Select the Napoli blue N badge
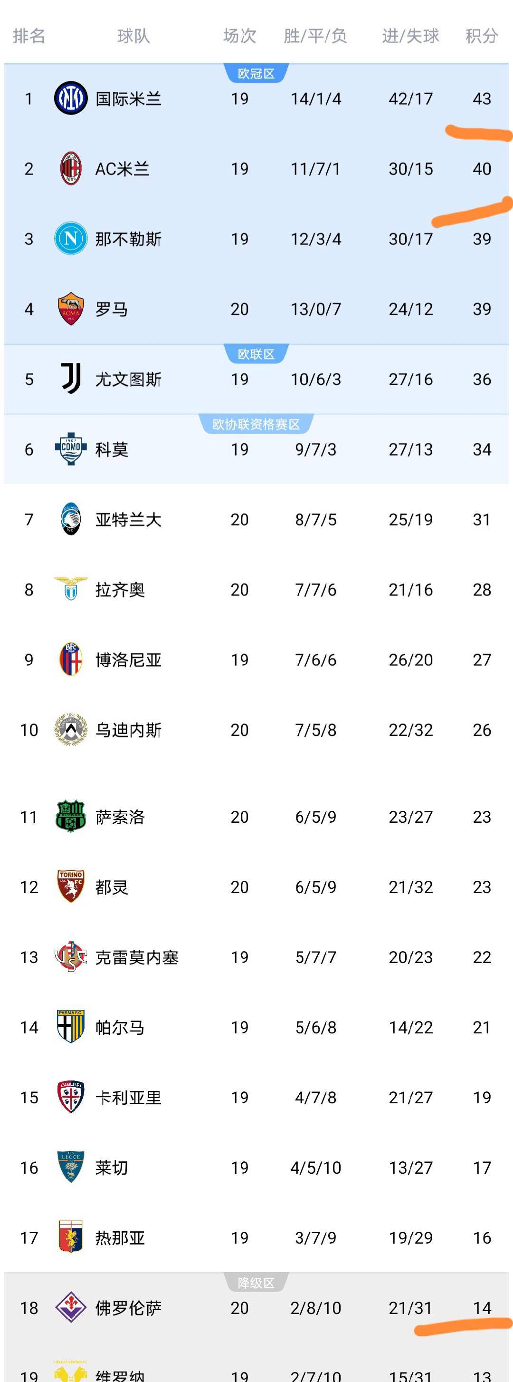Screen dimensions: 513x1382 coord(71,239)
